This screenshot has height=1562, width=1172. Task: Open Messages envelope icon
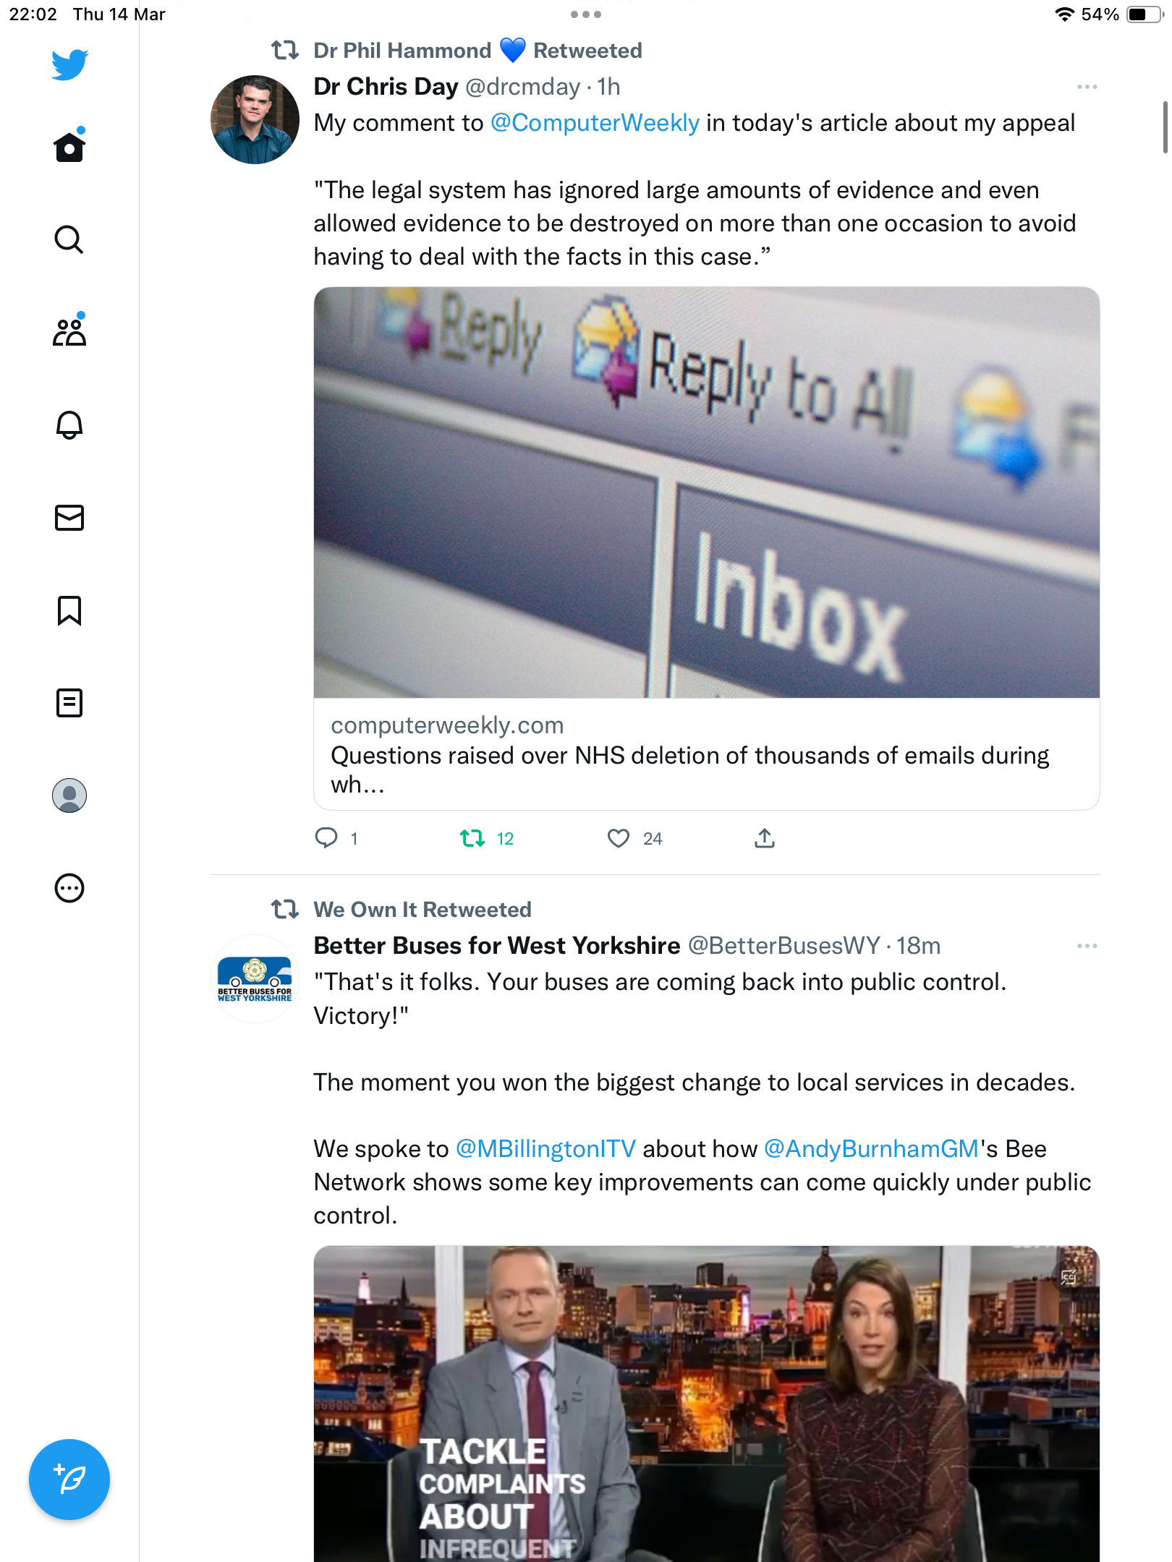tap(69, 518)
